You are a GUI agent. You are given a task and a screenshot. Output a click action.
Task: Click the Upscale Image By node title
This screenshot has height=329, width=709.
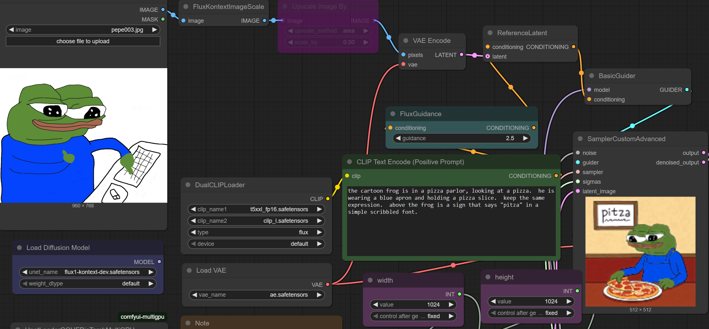point(319,6)
